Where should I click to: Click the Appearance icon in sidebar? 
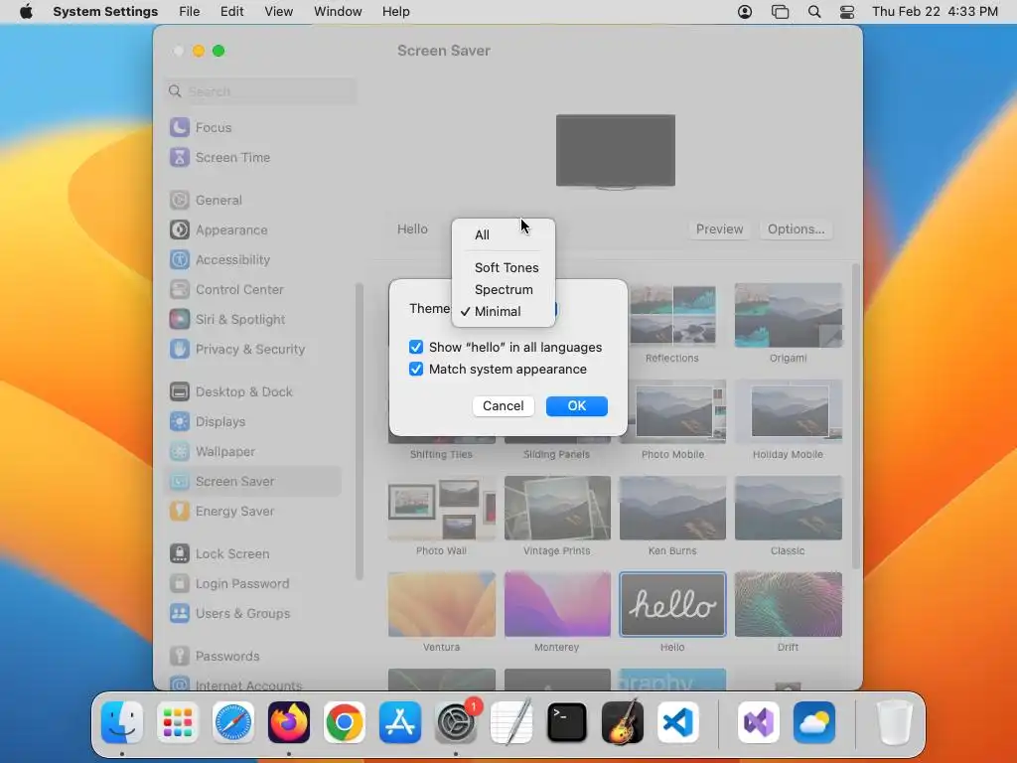(180, 229)
